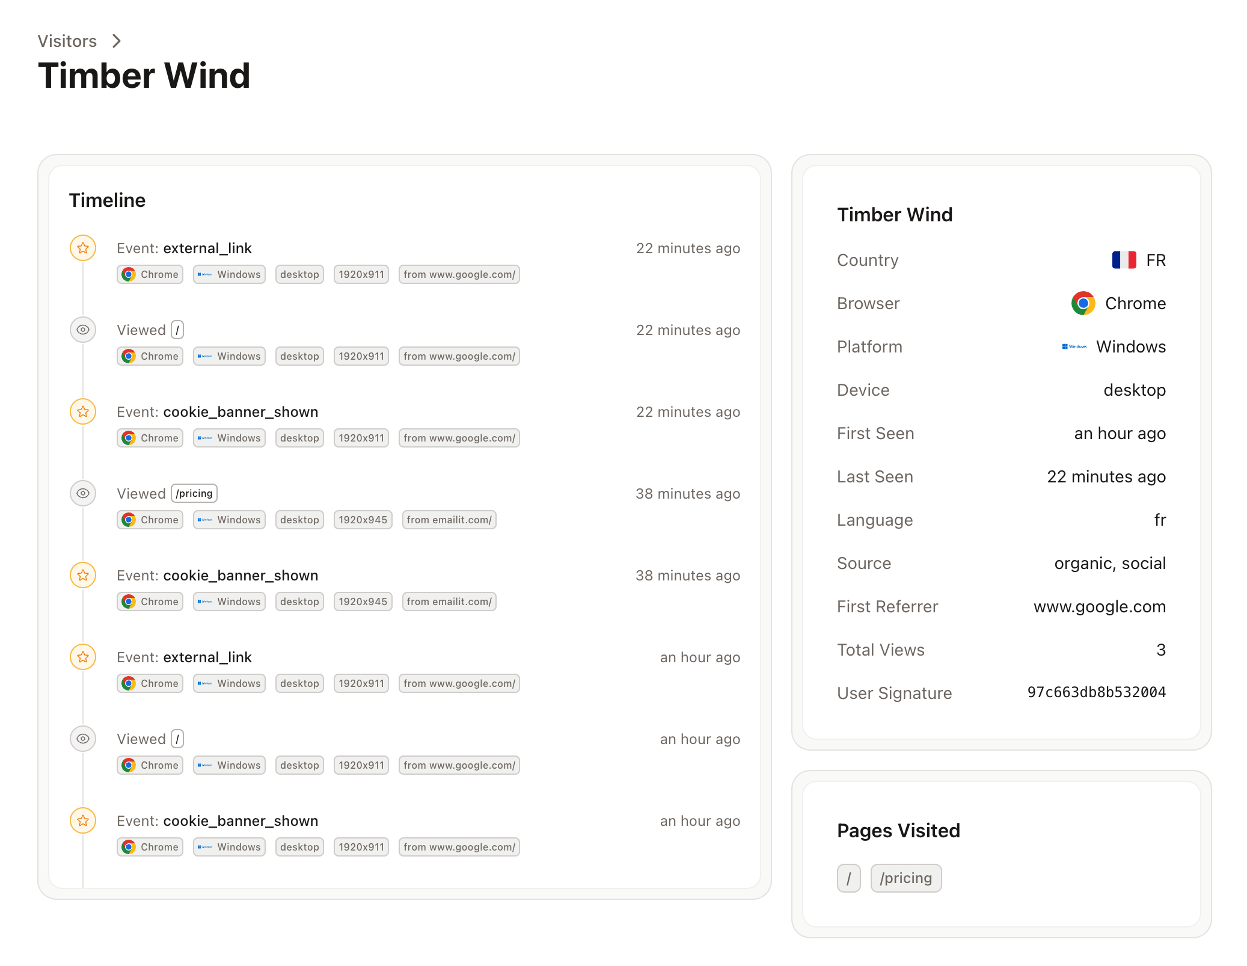Click the 1920x945 resolution tag
This screenshot has width=1247, height=966.
pos(363,519)
